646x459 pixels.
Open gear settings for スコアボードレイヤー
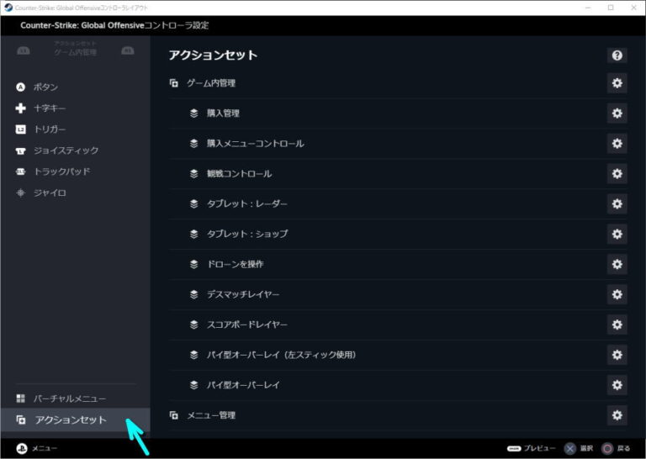(x=617, y=324)
